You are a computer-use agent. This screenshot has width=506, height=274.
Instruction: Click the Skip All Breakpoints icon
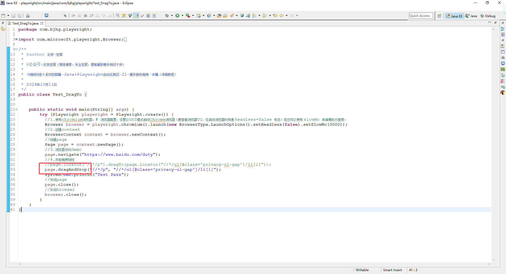[x=65, y=16]
